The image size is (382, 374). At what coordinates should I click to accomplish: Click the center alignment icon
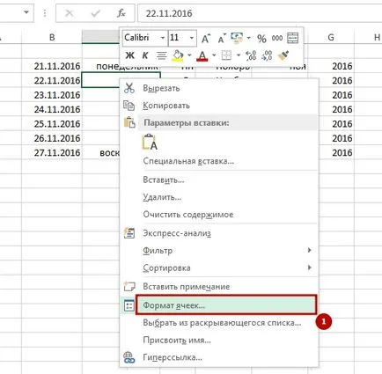click(x=161, y=55)
